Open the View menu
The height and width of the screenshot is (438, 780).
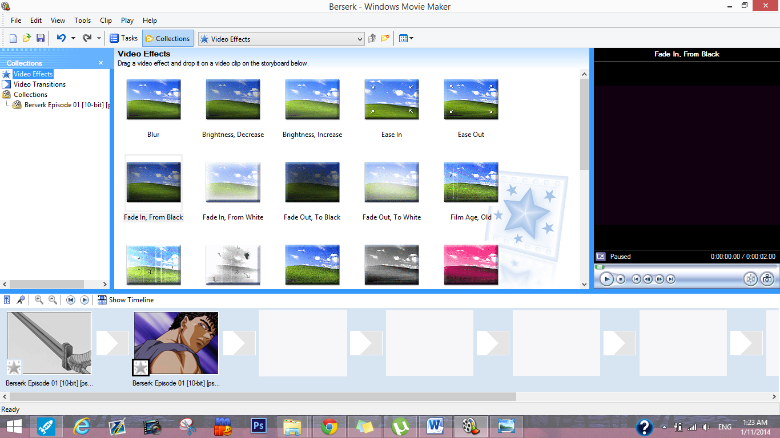(x=58, y=20)
